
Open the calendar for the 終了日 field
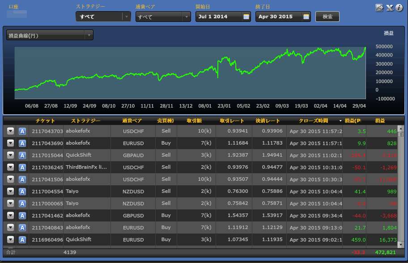point(306,17)
